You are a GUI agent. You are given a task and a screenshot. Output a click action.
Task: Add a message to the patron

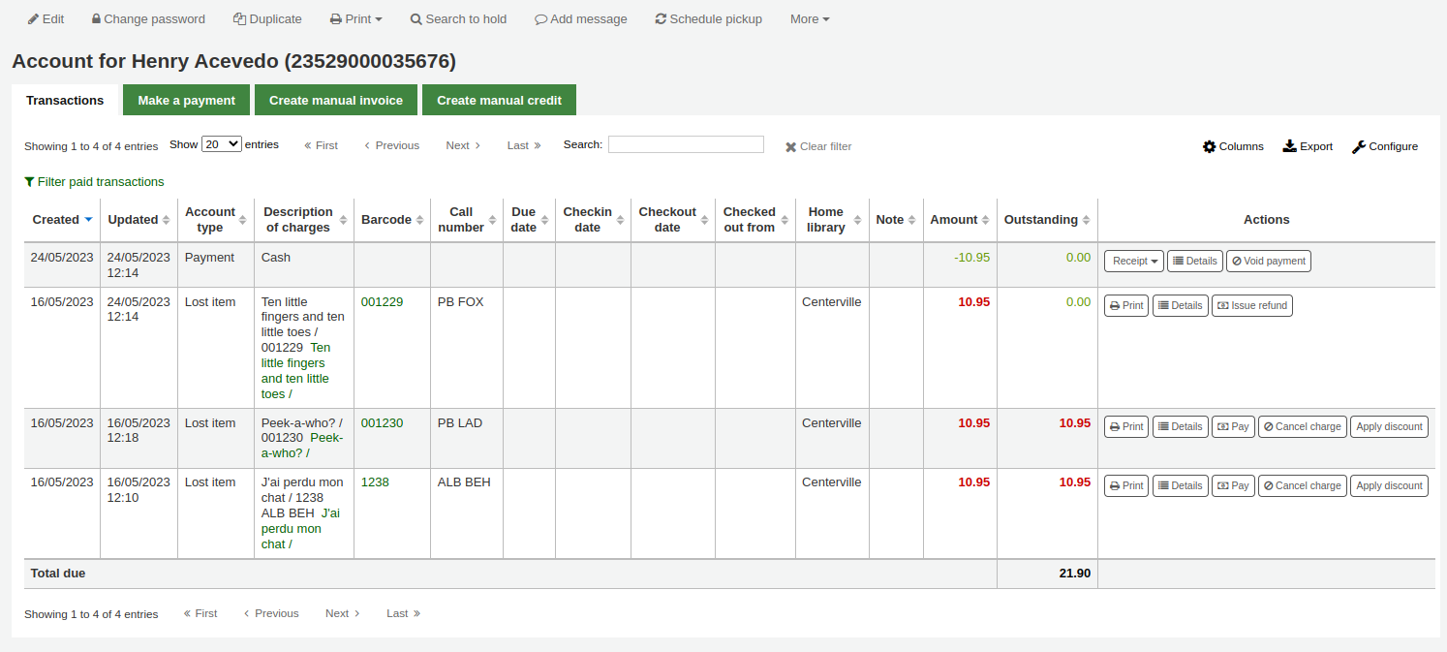(580, 18)
